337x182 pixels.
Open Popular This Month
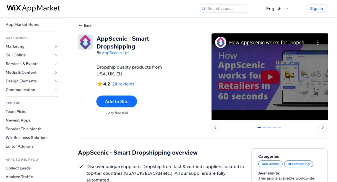24,129
